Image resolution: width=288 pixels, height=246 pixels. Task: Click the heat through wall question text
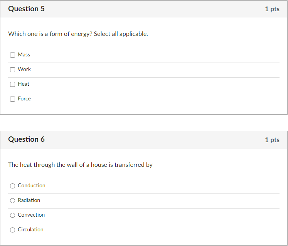(x=81, y=165)
